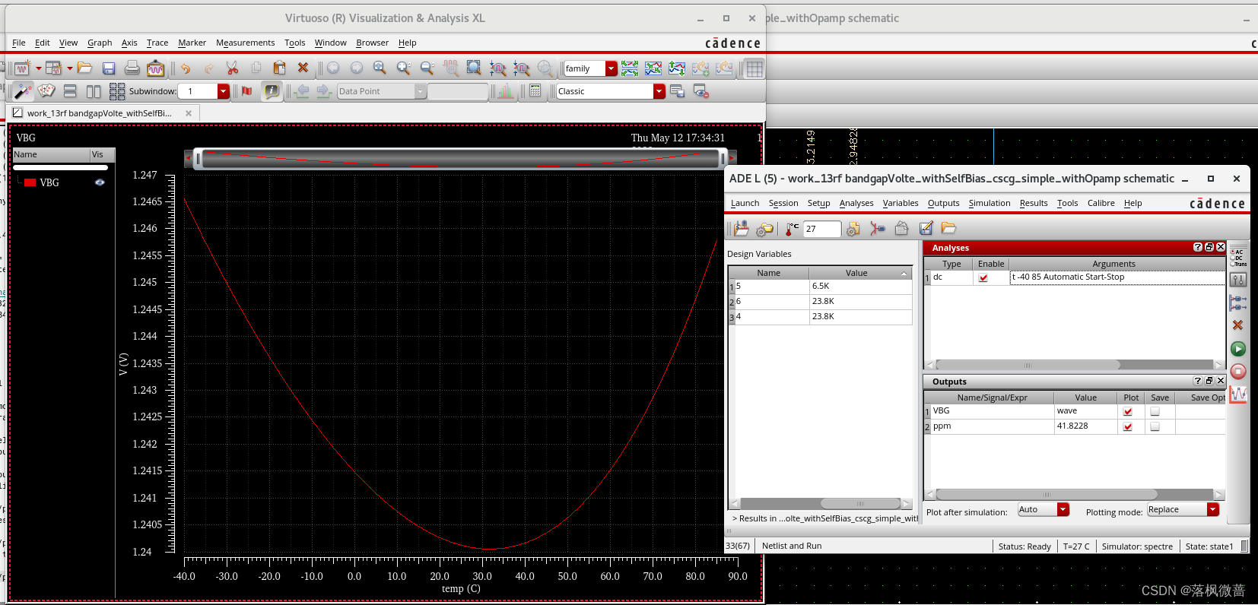Open the Subwindow number dropdown
Viewport: 1258px width, 605px height.
click(x=224, y=91)
